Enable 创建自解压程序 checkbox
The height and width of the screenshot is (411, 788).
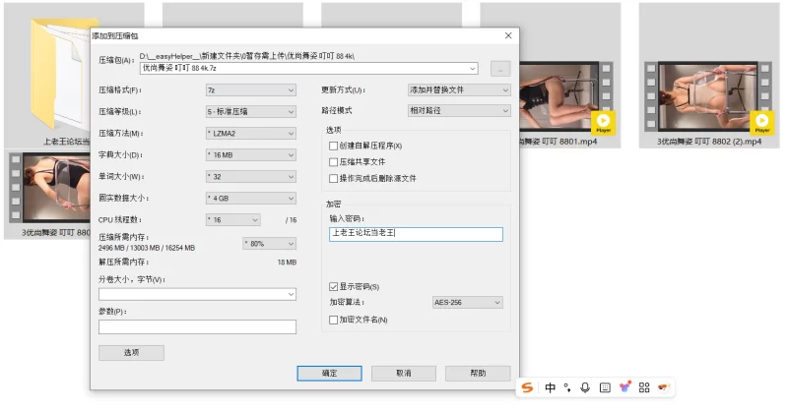pos(334,146)
